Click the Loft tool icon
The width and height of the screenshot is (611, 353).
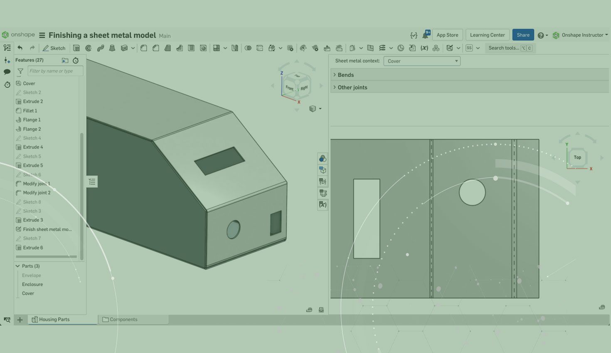point(112,48)
